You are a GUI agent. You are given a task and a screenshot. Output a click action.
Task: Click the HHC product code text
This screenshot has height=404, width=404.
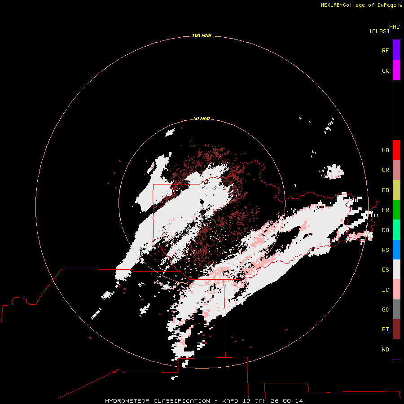394,27
